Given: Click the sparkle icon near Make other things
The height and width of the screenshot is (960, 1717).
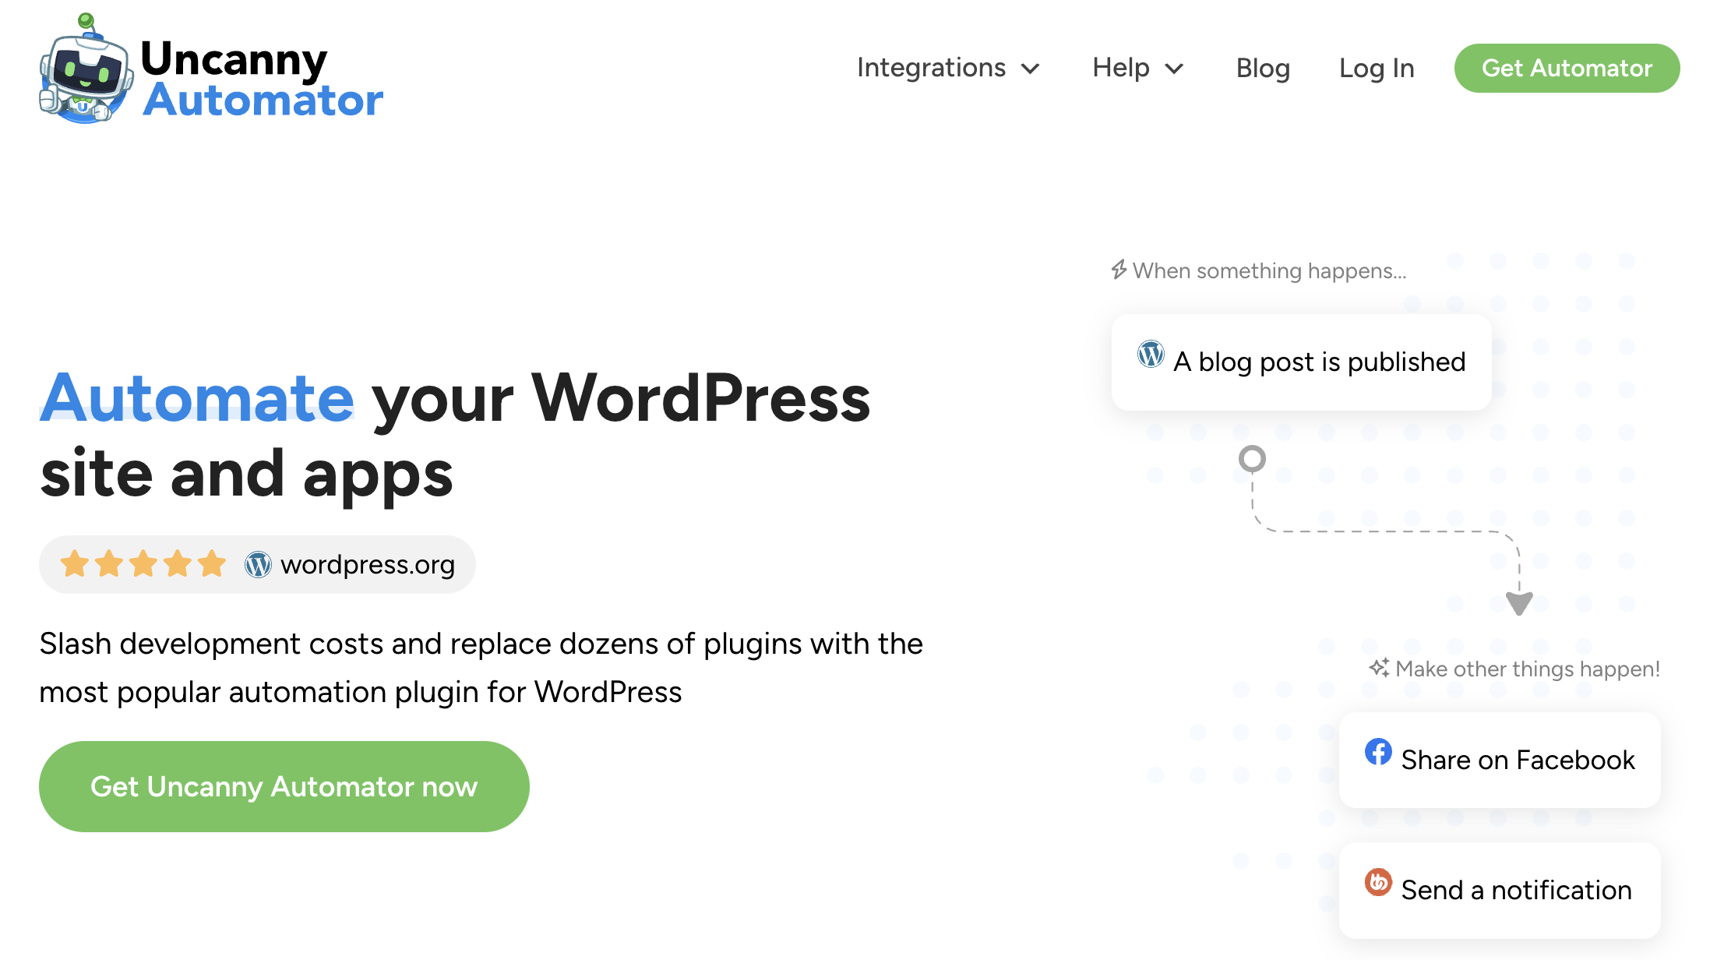Looking at the screenshot, I should coord(1379,668).
